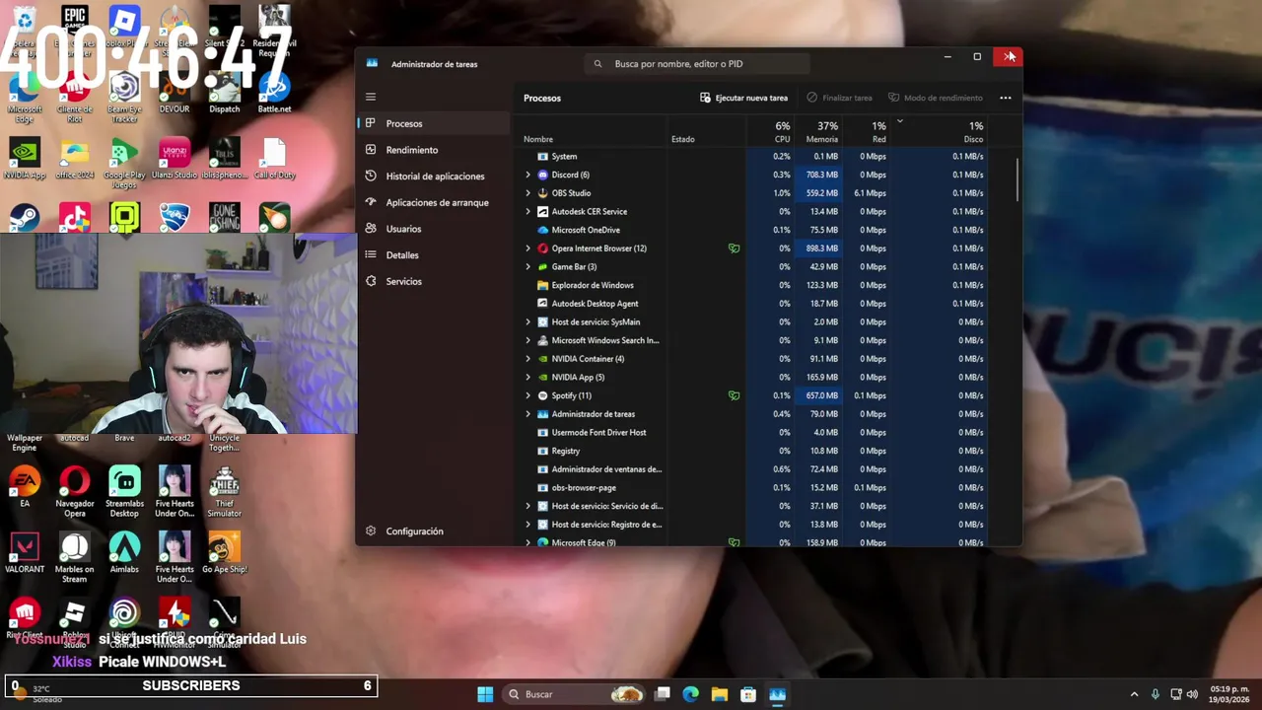Image resolution: width=1262 pixels, height=710 pixels.
Task: Expand the Game Bar (3) group
Action: 527,266
